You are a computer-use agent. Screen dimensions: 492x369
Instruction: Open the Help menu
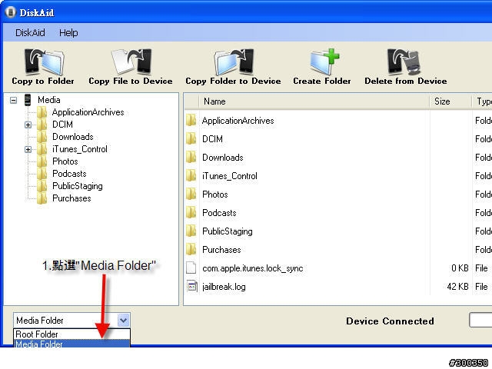pos(68,32)
